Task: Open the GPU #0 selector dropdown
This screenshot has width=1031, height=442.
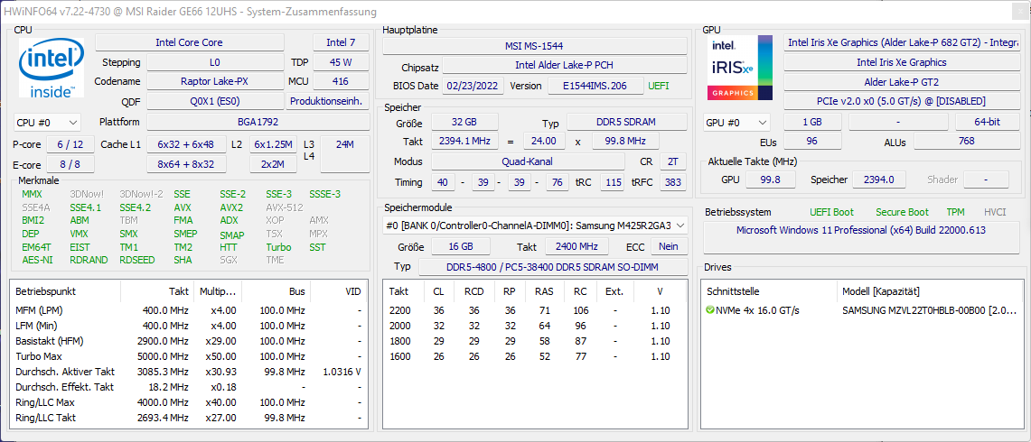Action: coord(737,122)
